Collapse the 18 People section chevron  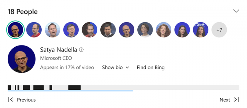tap(236, 11)
